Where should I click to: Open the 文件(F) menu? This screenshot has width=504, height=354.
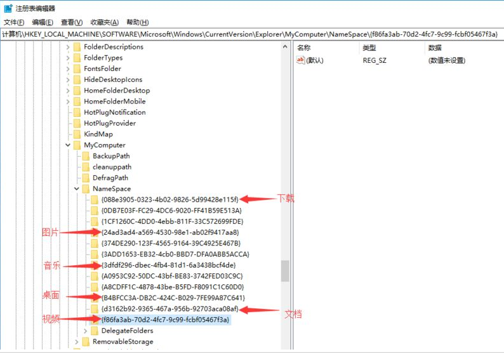(13, 22)
